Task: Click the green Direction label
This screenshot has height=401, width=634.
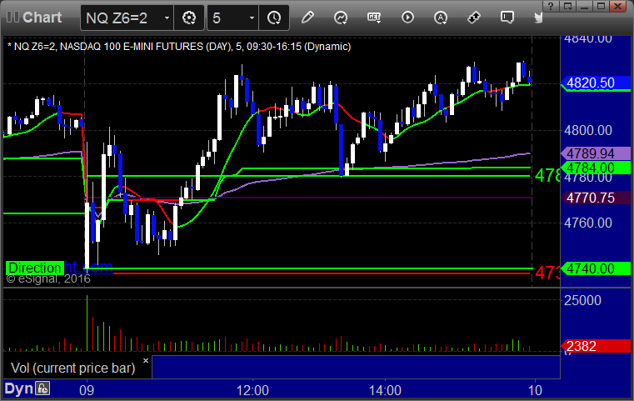Action: (34, 268)
